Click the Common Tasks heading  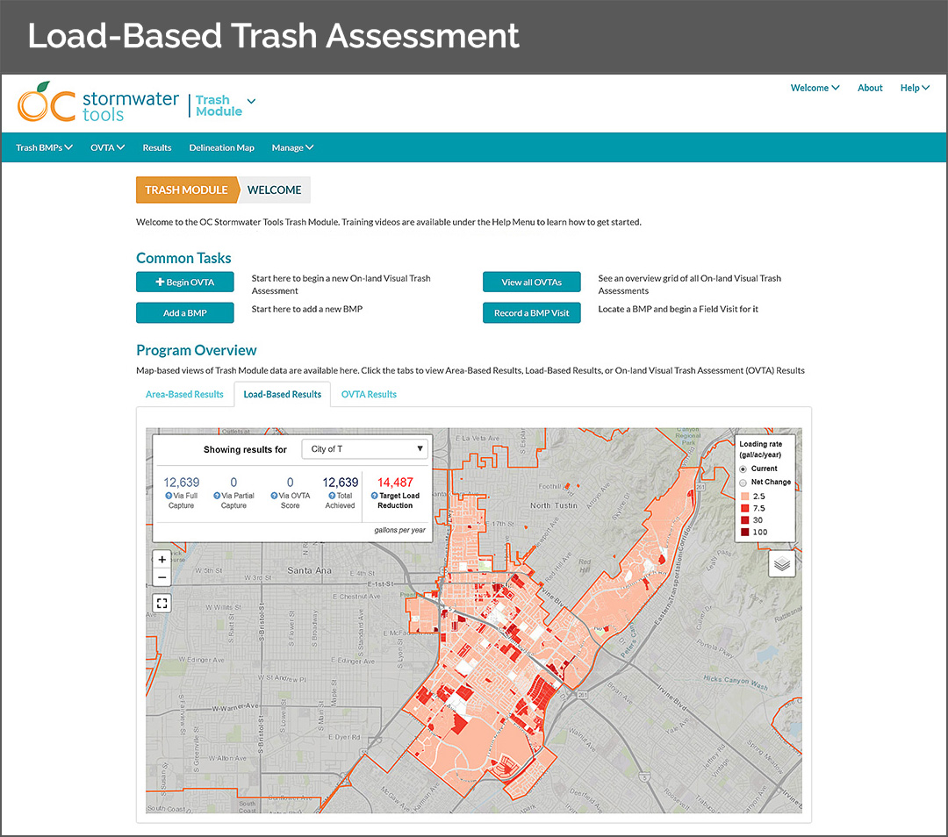pos(183,258)
